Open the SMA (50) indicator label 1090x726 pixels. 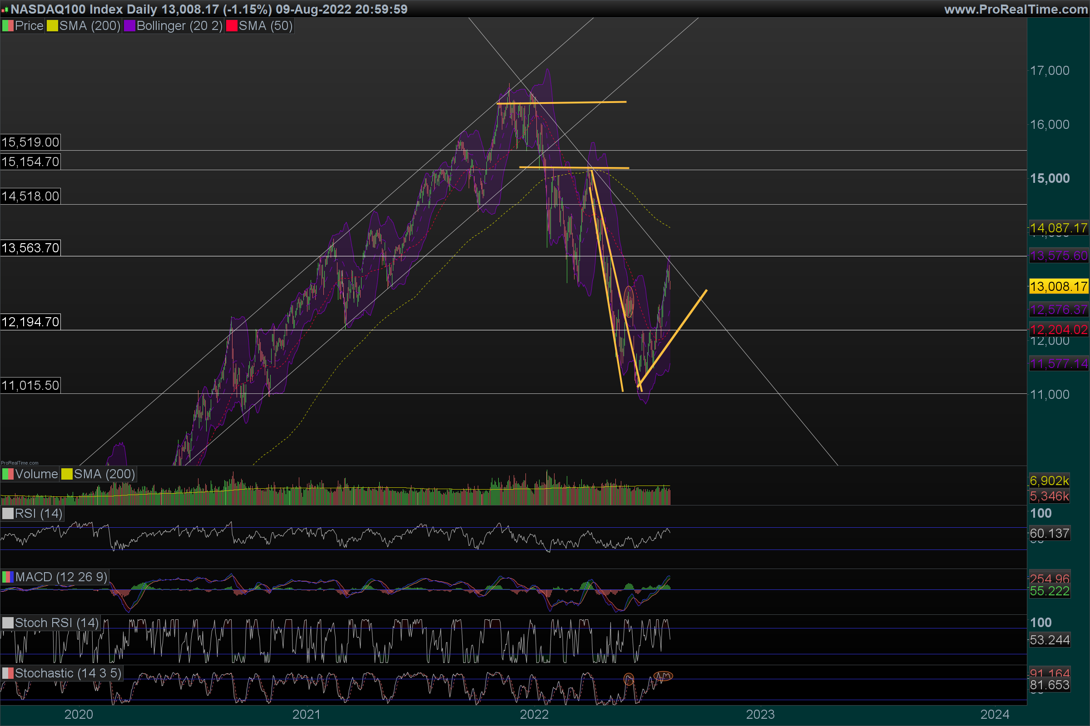(266, 26)
